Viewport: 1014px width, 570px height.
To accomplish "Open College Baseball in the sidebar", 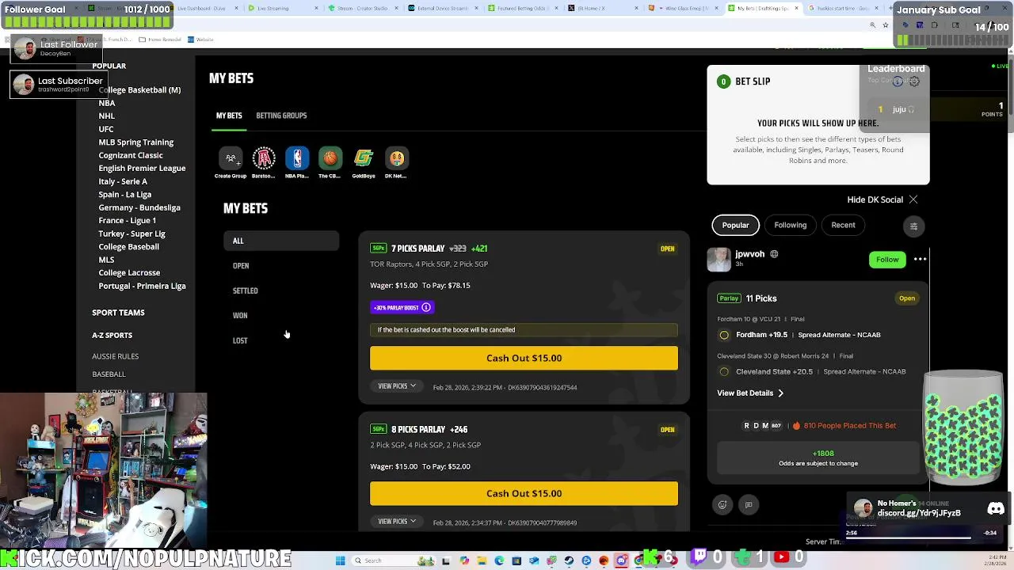I will coord(128,247).
